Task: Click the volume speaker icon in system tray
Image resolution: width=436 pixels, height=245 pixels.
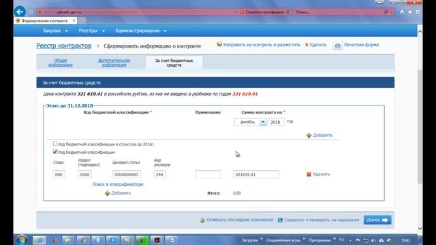Action: coord(373,240)
